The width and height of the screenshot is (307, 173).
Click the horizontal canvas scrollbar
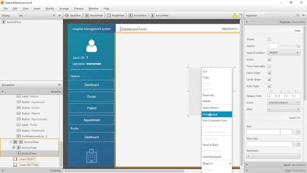coord(124,171)
